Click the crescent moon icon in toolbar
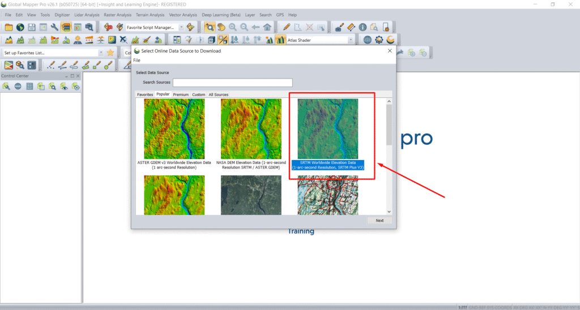The height and width of the screenshot is (310, 580). click(x=390, y=40)
